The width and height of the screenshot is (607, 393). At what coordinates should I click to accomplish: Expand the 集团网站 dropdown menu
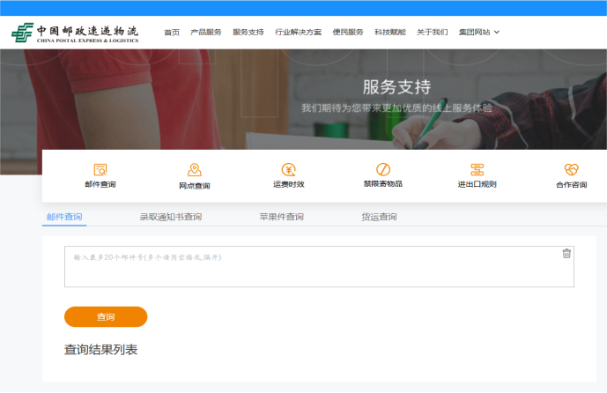pyautogui.click(x=480, y=33)
